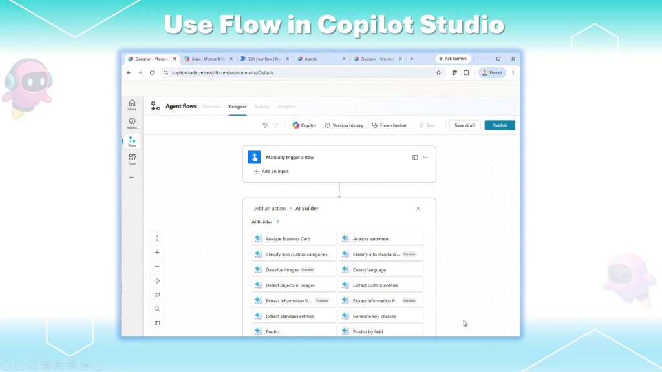Open the trigger card's more options menu

(425, 158)
